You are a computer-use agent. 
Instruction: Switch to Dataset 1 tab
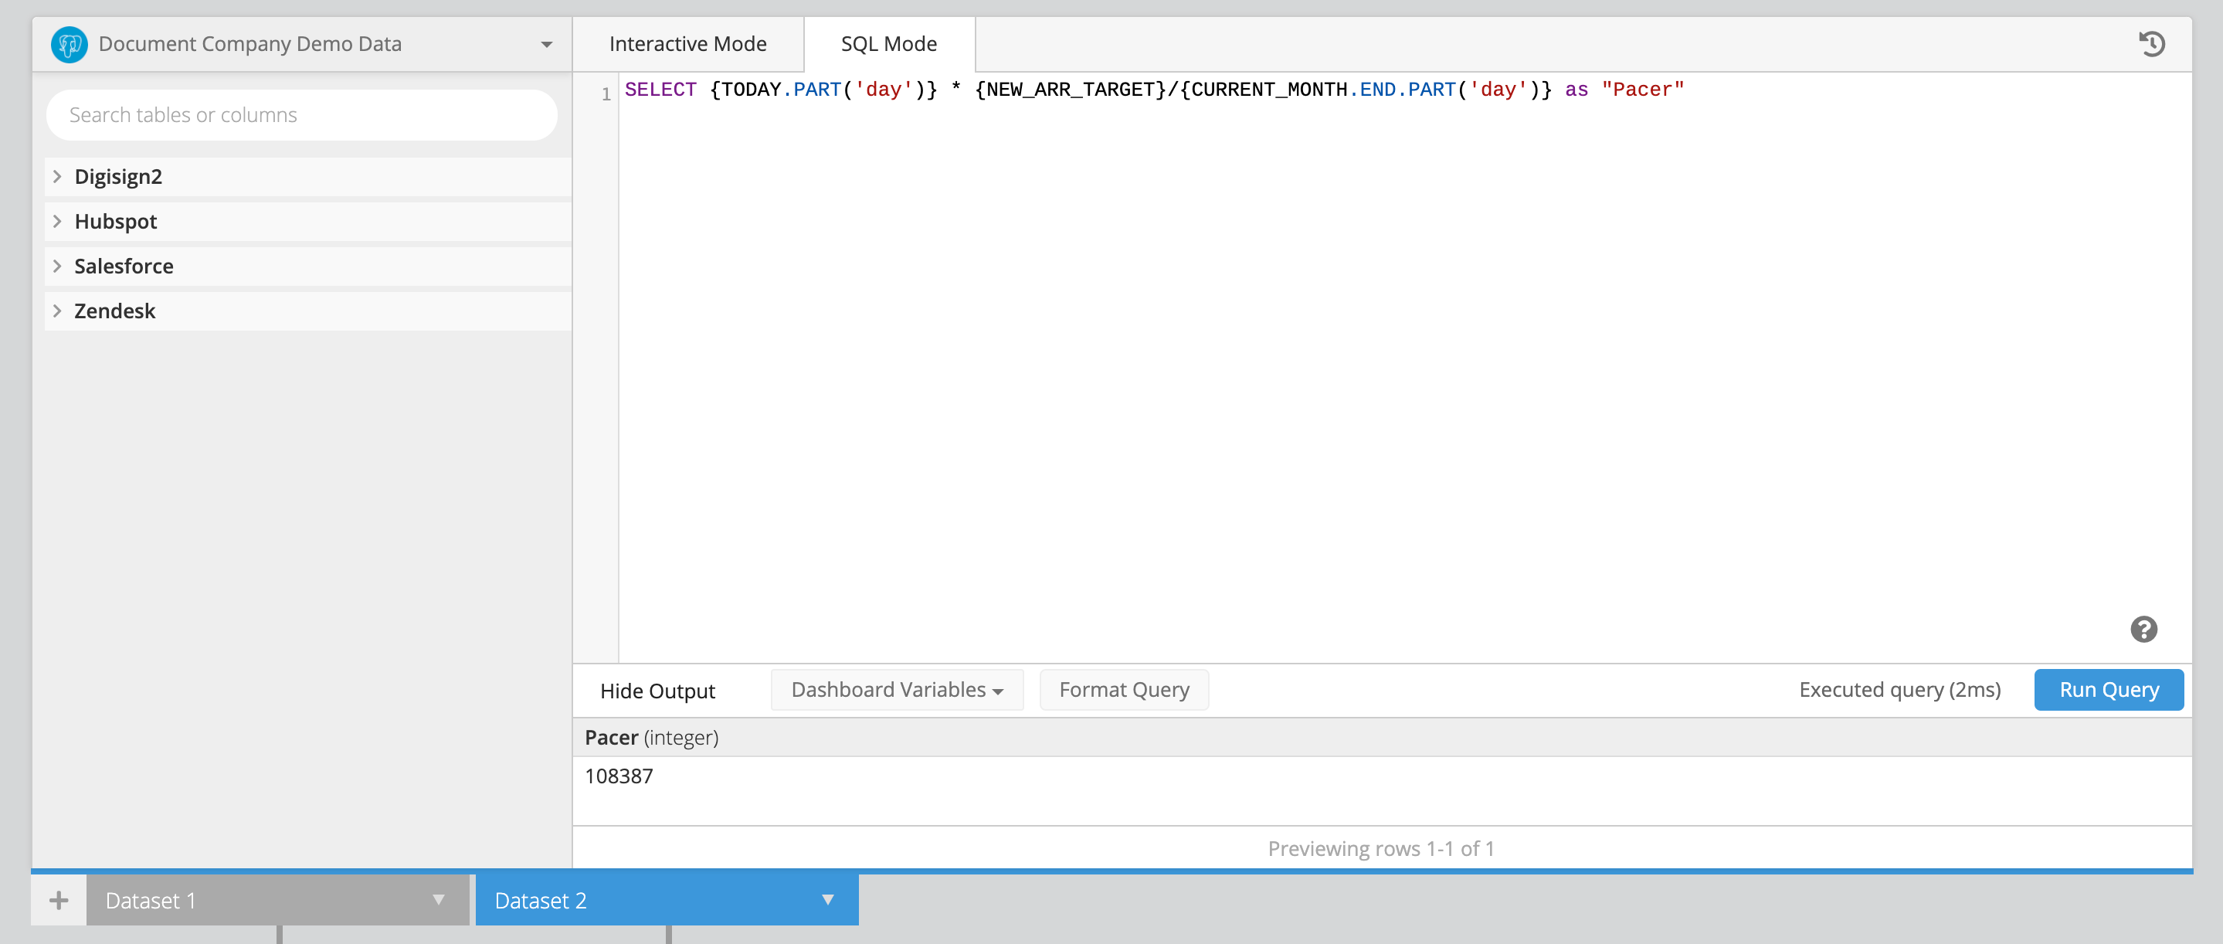pos(278,900)
